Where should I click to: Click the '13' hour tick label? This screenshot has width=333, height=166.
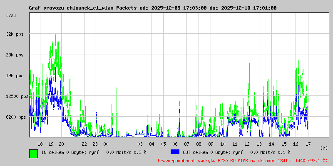259,144
